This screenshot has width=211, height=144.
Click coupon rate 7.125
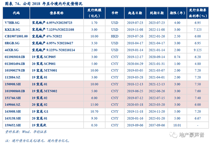point(198,29)
